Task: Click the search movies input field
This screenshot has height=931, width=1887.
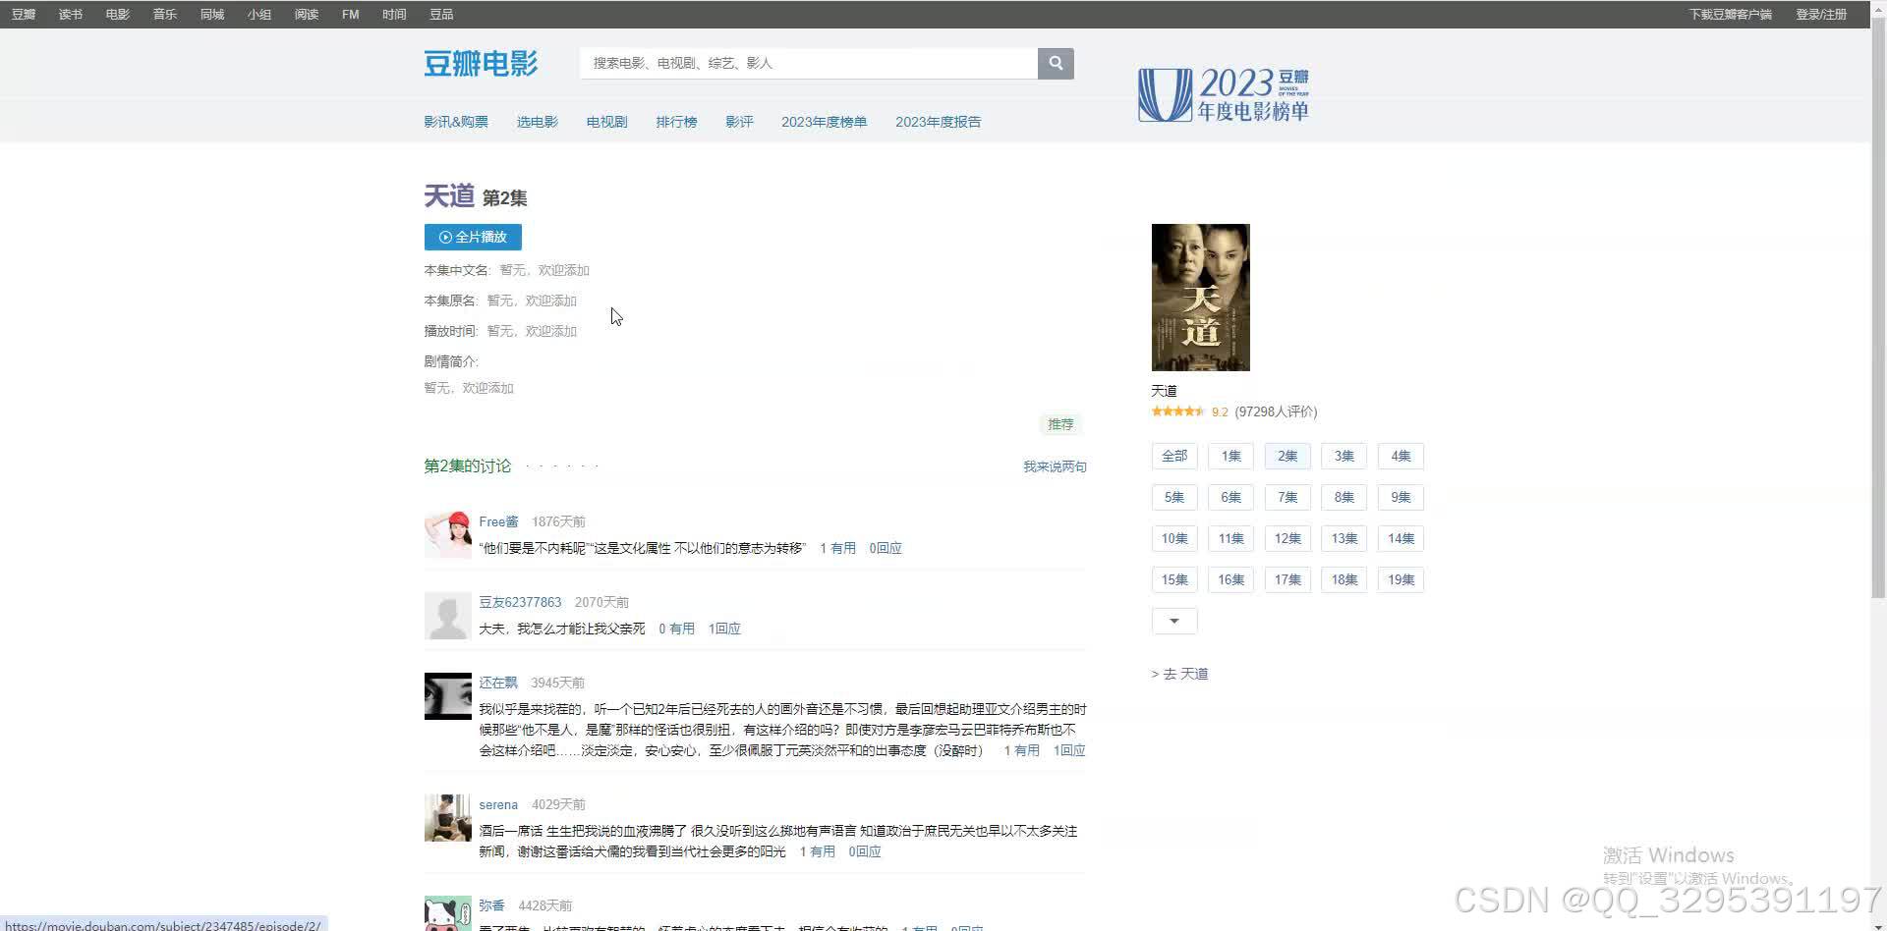Action: [x=809, y=63]
